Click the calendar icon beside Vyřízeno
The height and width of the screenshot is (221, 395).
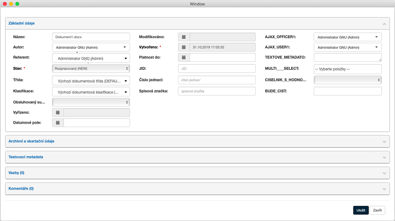point(58,112)
